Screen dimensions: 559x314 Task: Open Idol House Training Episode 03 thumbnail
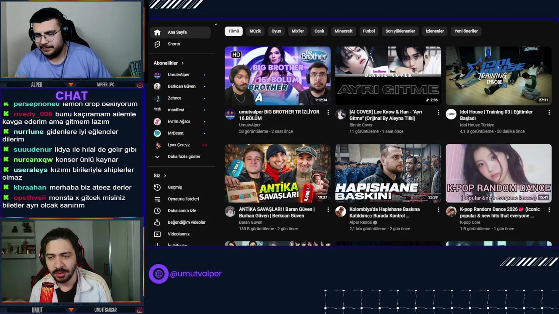[499, 76]
